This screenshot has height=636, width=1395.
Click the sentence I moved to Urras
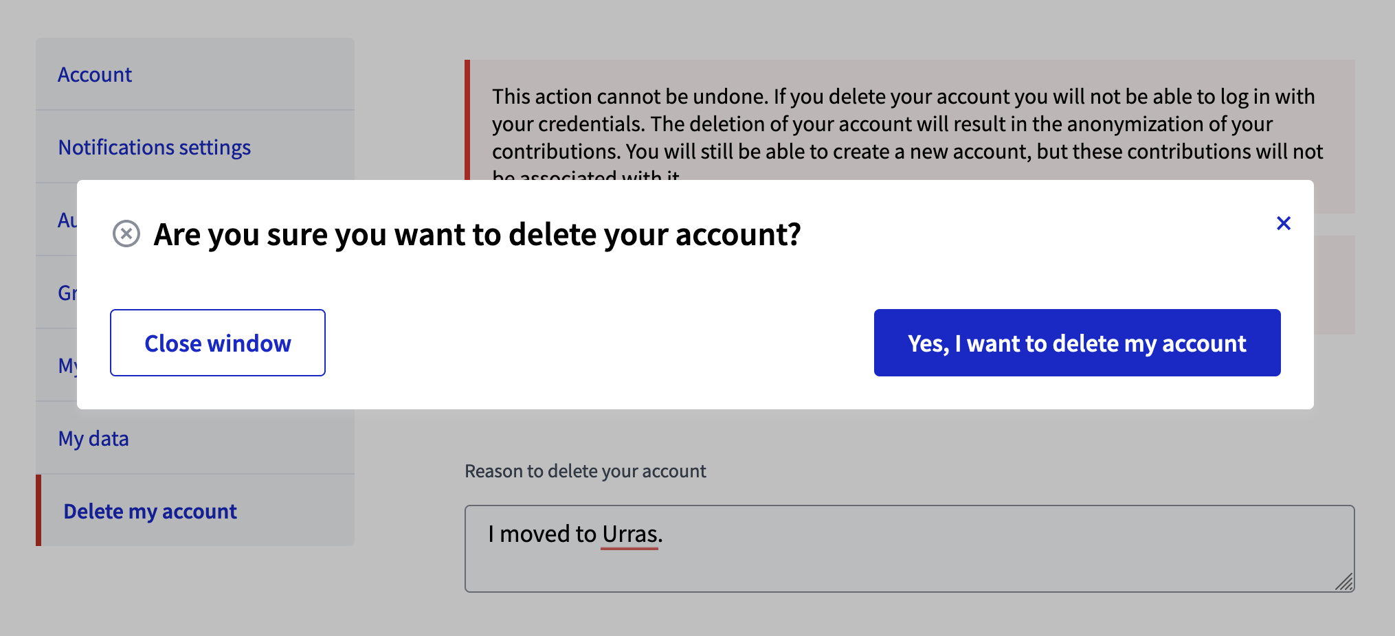(x=575, y=534)
